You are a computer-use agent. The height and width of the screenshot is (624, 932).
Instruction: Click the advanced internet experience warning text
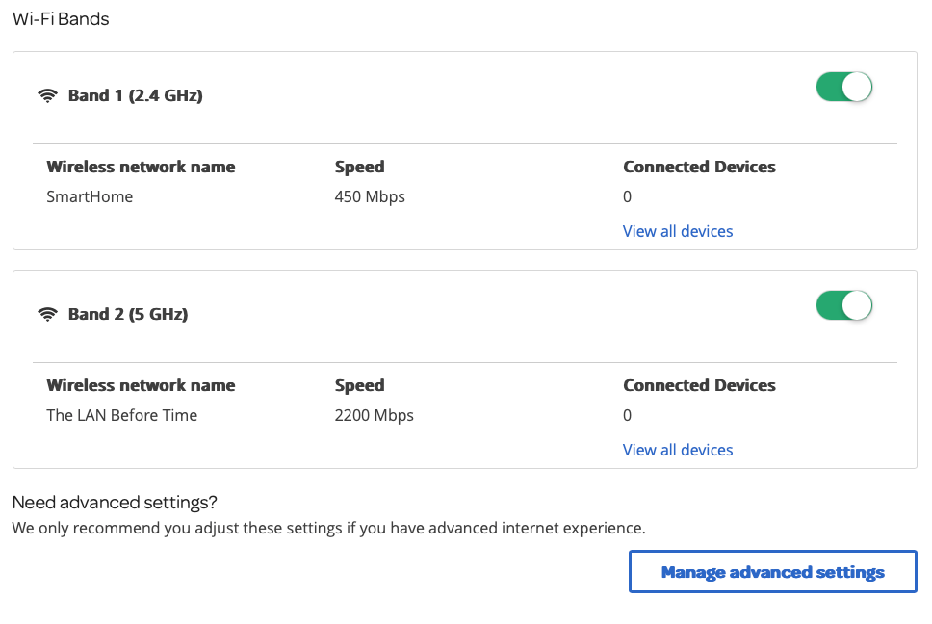point(328,528)
